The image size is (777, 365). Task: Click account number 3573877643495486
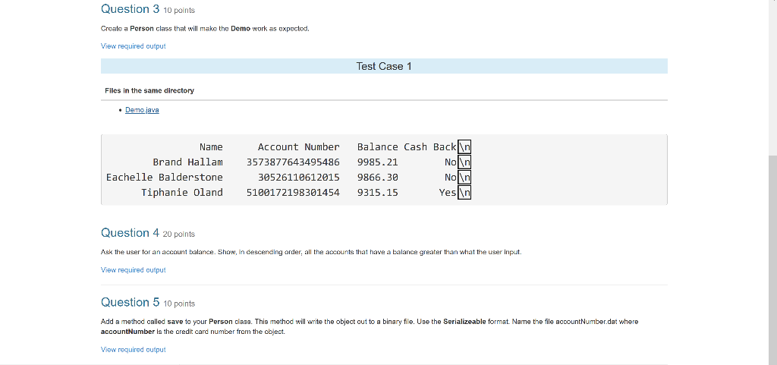click(293, 162)
